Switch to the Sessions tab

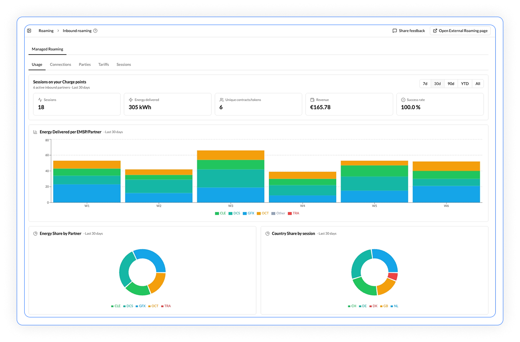coord(124,65)
